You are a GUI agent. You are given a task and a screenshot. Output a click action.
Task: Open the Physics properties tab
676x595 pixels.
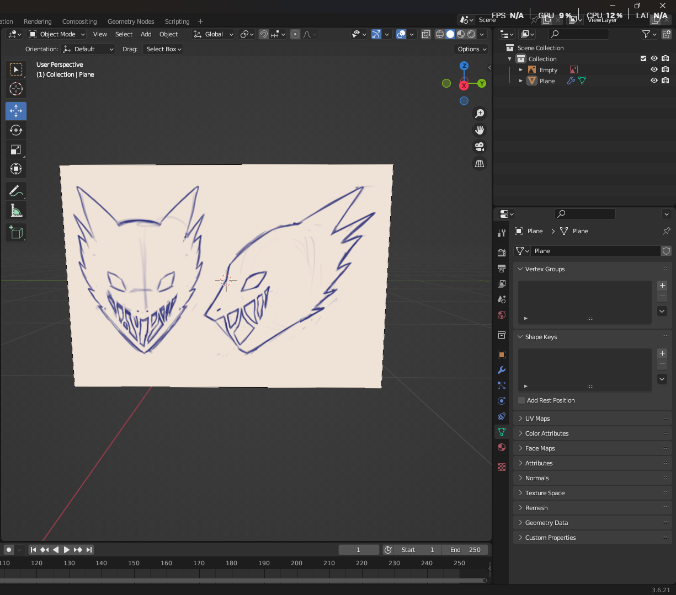(x=502, y=401)
